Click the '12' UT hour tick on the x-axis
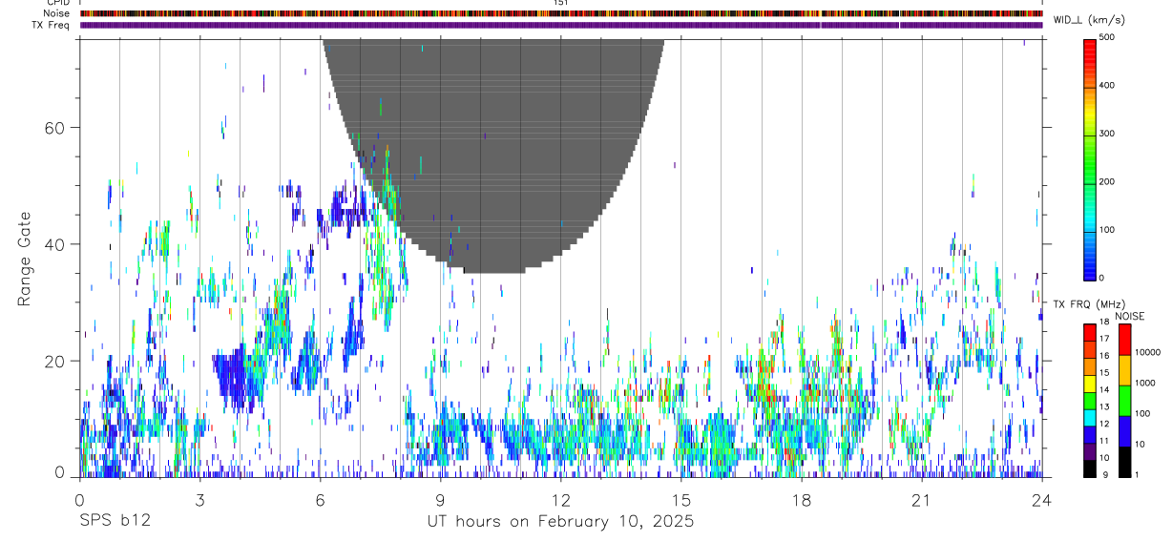Screen dimensions: 1172x541 coord(561,500)
